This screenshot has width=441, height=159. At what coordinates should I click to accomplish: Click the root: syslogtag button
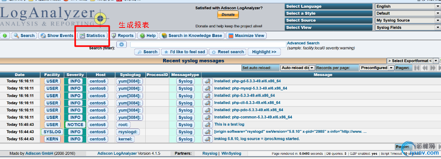[x=123, y=124]
